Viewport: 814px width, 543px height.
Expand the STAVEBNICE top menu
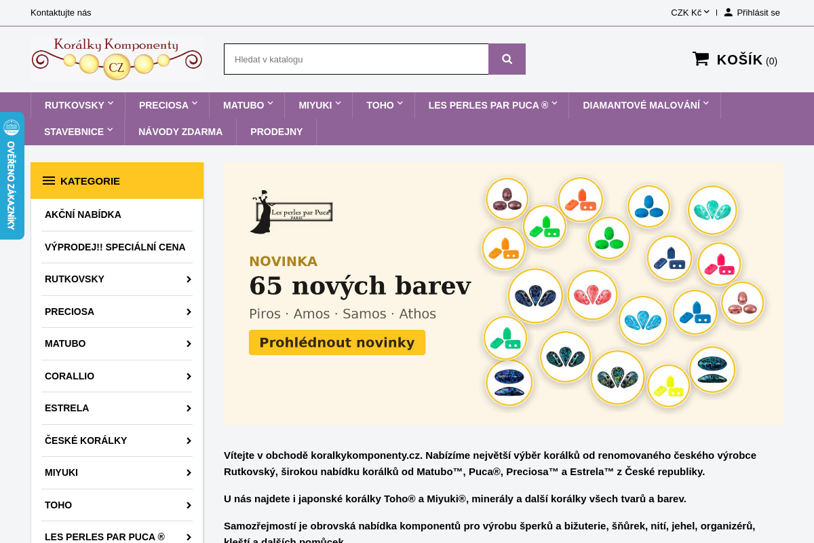77,132
